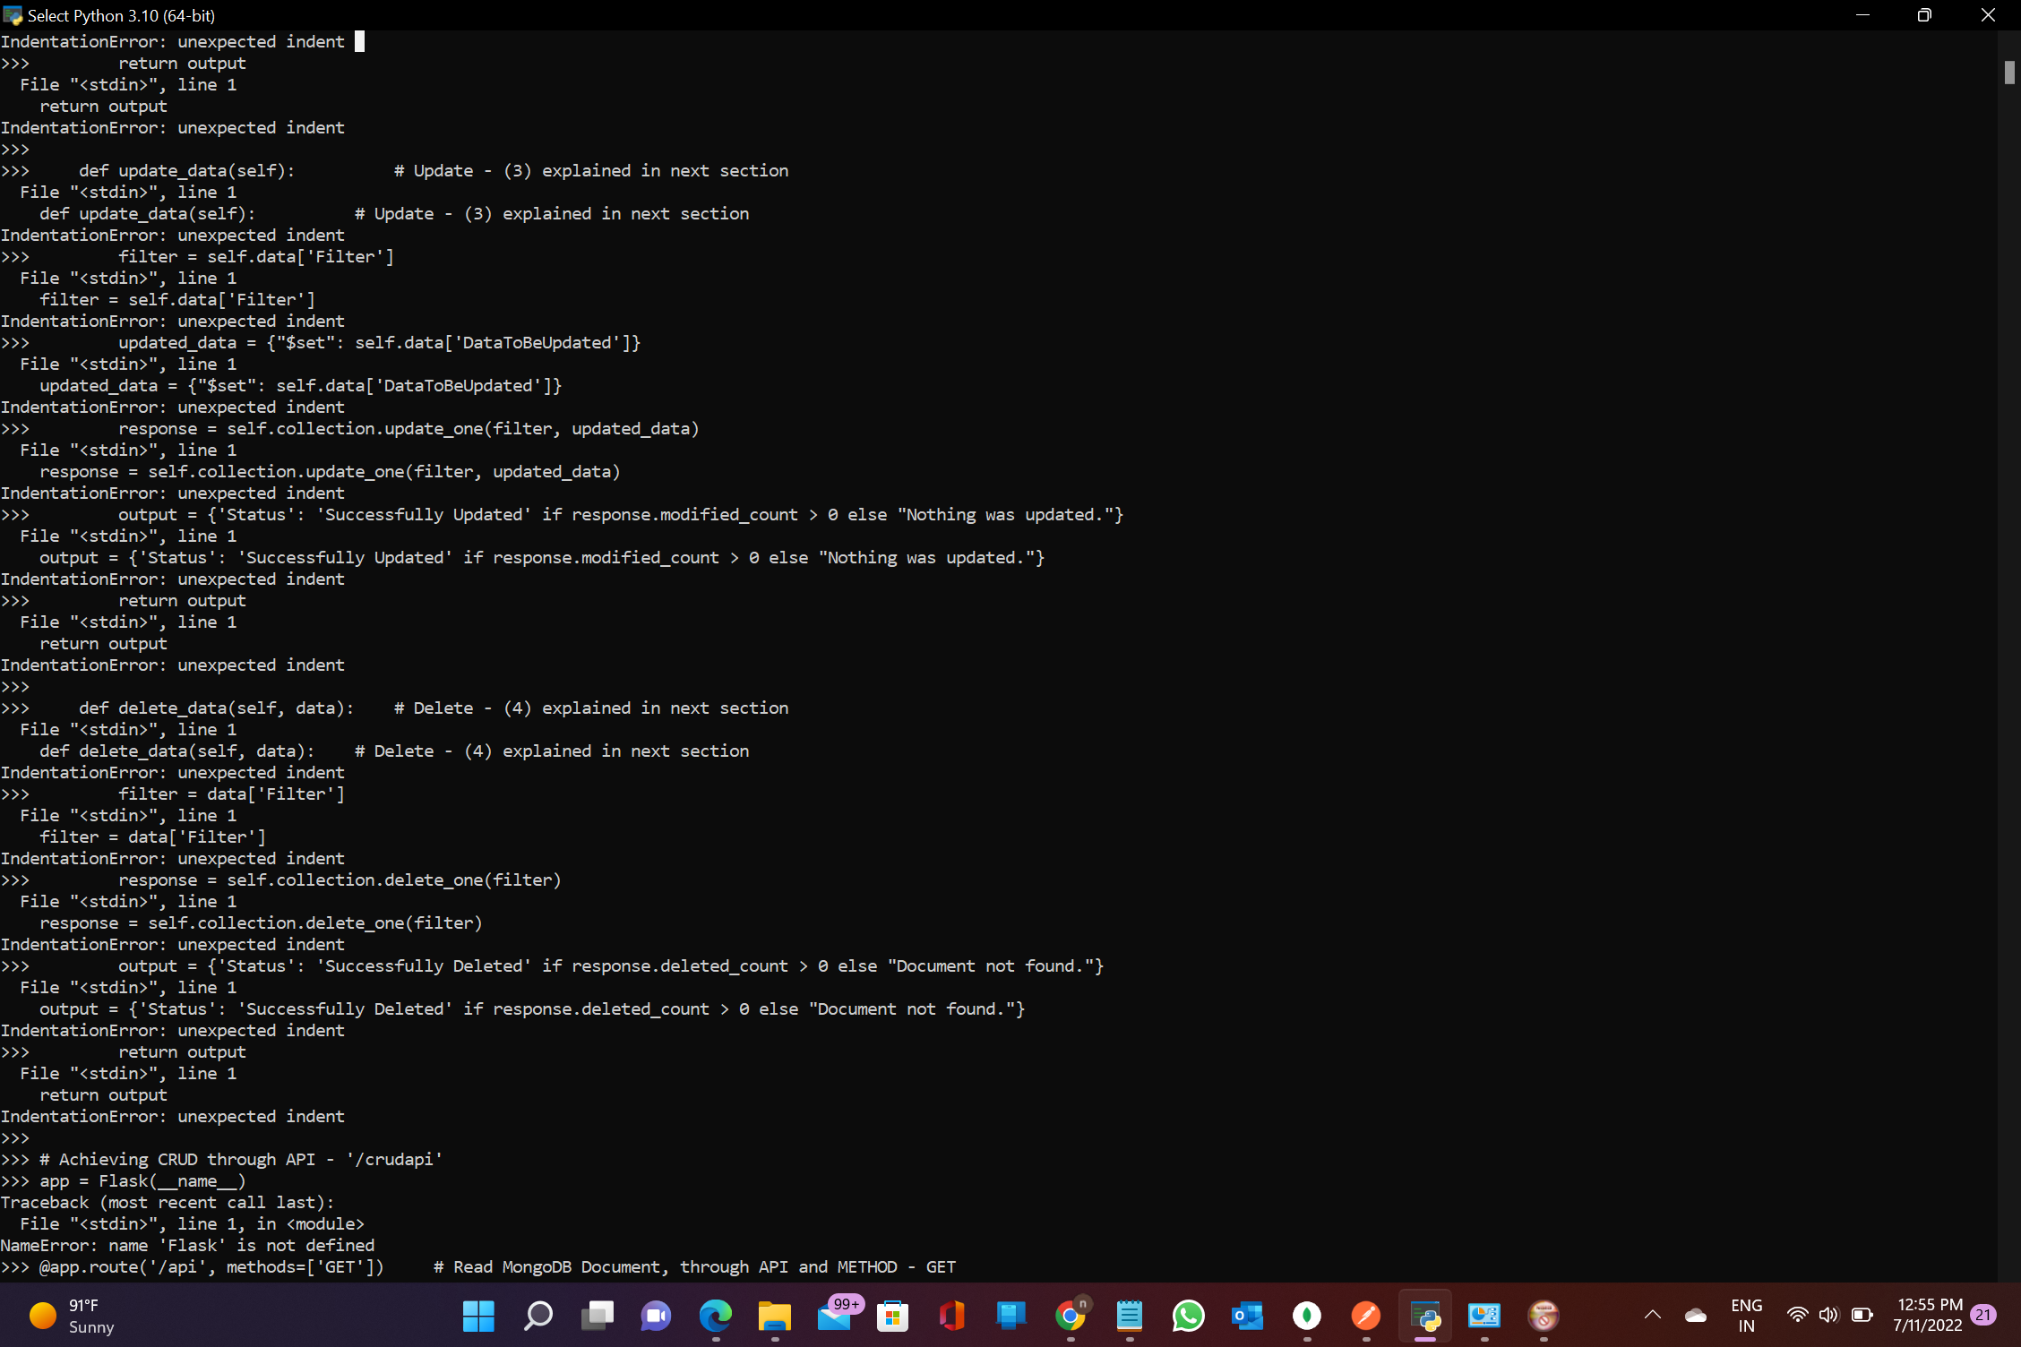
Task: Open notification center badge showing 21
Action: pyautogui.click(x=1983, y=1315)
